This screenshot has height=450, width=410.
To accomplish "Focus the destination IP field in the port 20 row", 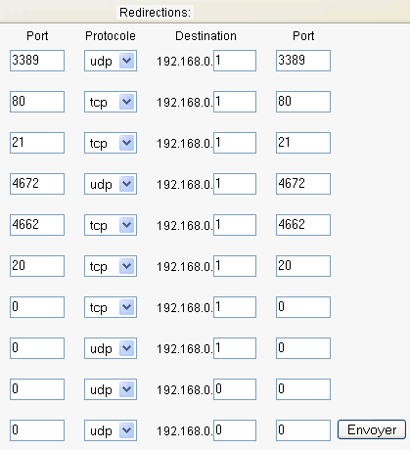I will (x=235, y=266).
